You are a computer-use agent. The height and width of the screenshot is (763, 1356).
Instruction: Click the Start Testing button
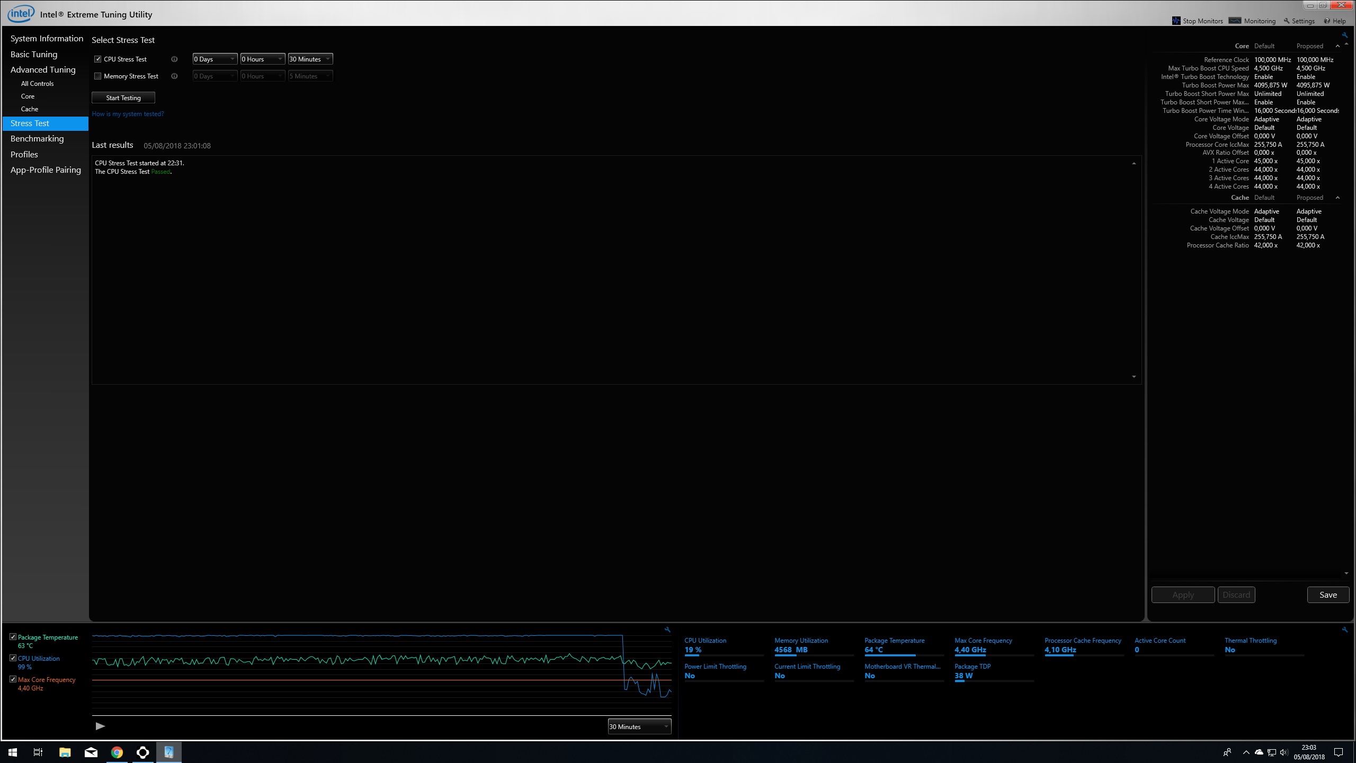click(x=123, y=97)
